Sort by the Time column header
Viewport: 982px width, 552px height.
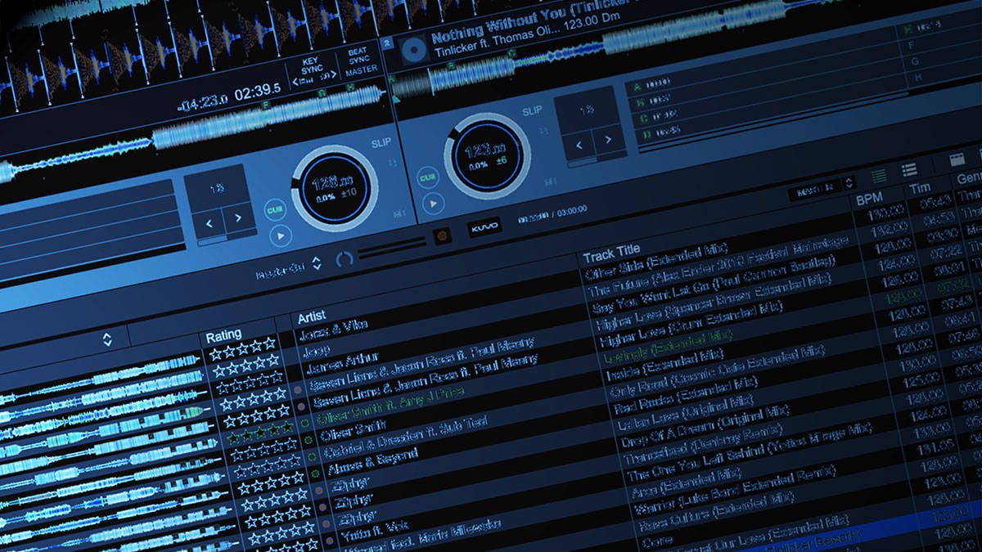[x=920, y=189]
